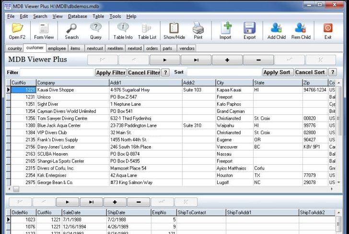The image size is (349, 234).
Task: Select order number 1076 cell
Action: (x=23, y=227)
